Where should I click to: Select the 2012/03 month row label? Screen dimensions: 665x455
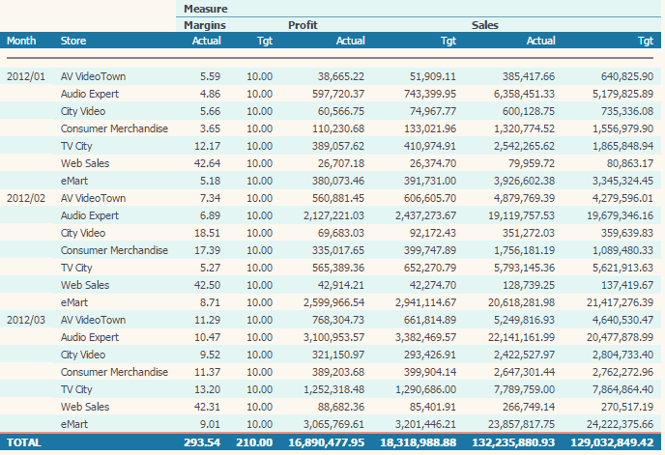point(26,320)
